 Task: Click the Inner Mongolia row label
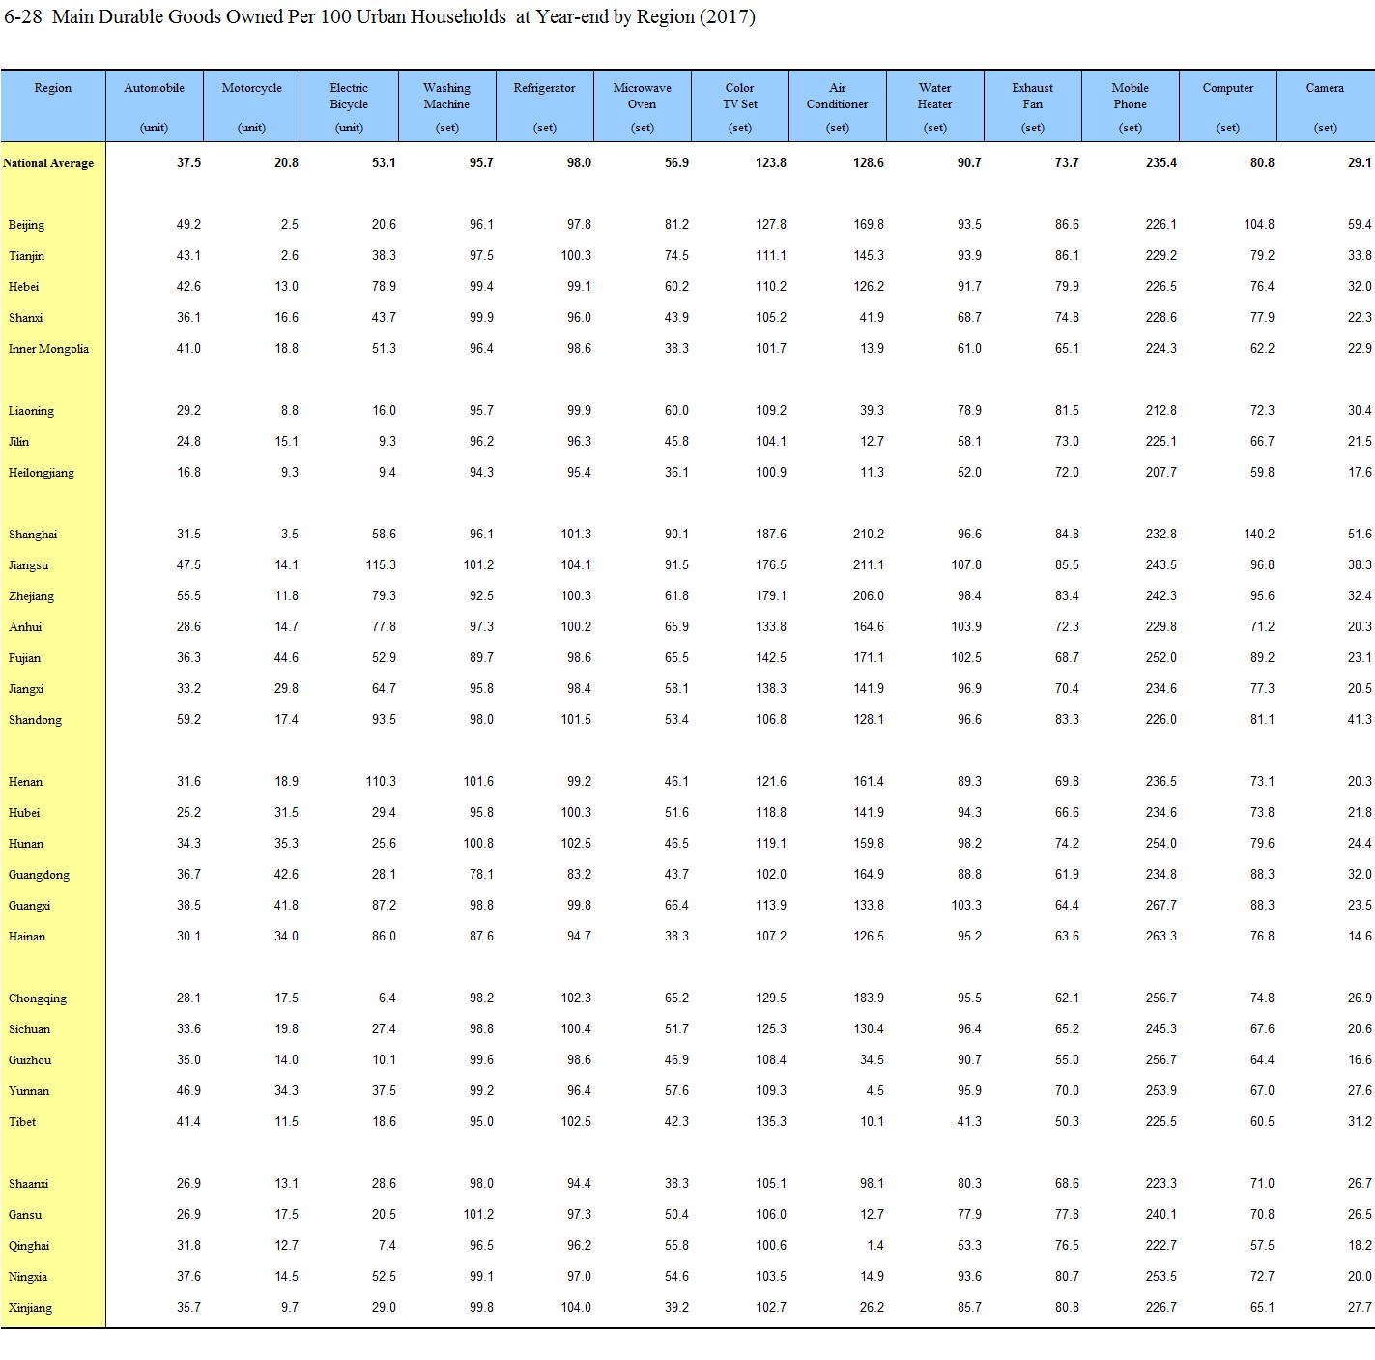48,349
